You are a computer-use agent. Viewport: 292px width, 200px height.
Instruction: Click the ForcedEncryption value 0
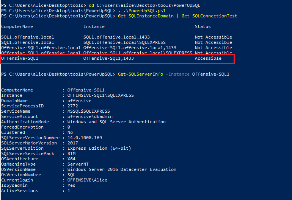(69, 127)
